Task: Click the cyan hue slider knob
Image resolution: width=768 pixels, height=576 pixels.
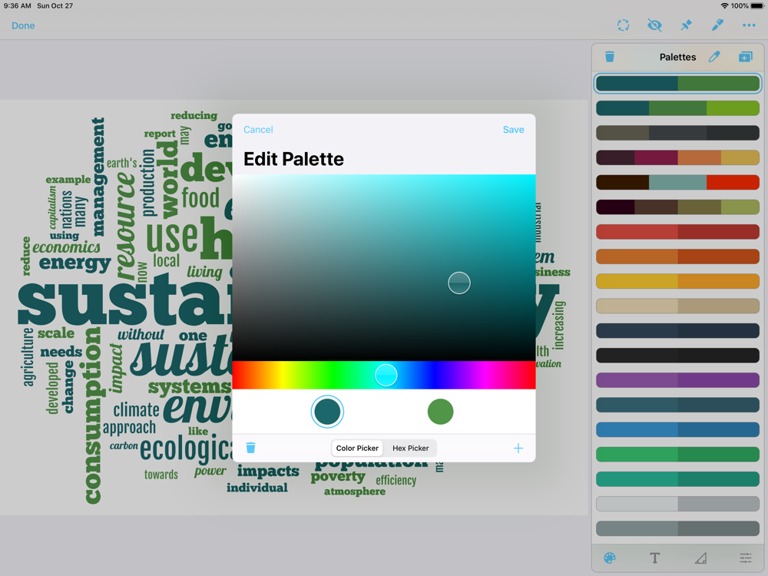Action: [x=386, y=376]
